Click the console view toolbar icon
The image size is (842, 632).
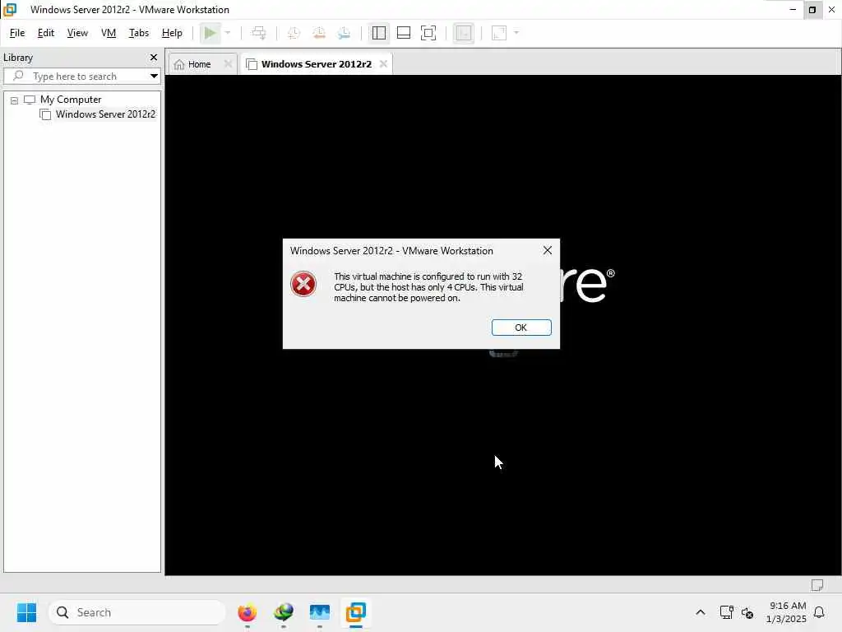(x=464, y=33)
